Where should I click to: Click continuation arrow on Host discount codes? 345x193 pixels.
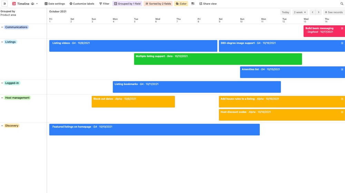[x=342, y=112]
